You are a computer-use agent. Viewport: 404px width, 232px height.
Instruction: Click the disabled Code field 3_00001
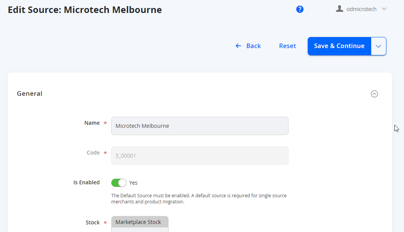click(x=200, y=156)
